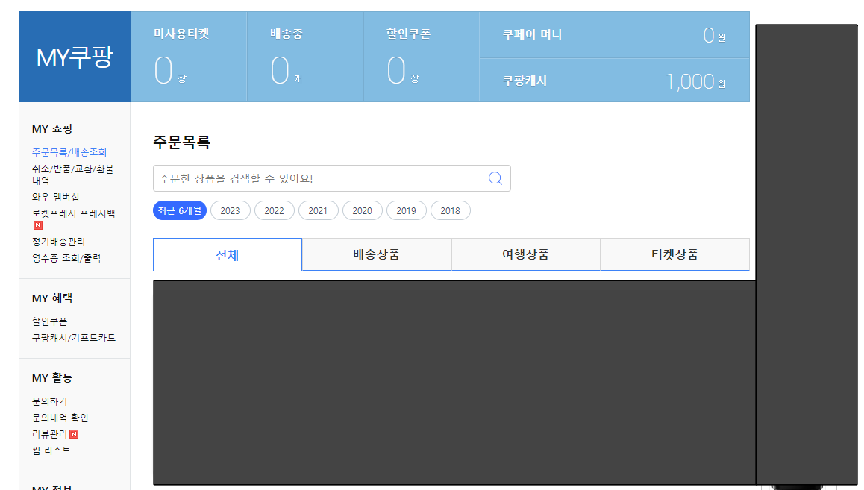Select the 2023 year filter
This screenshot has height=490, width=864.
(x=231, y=210)
